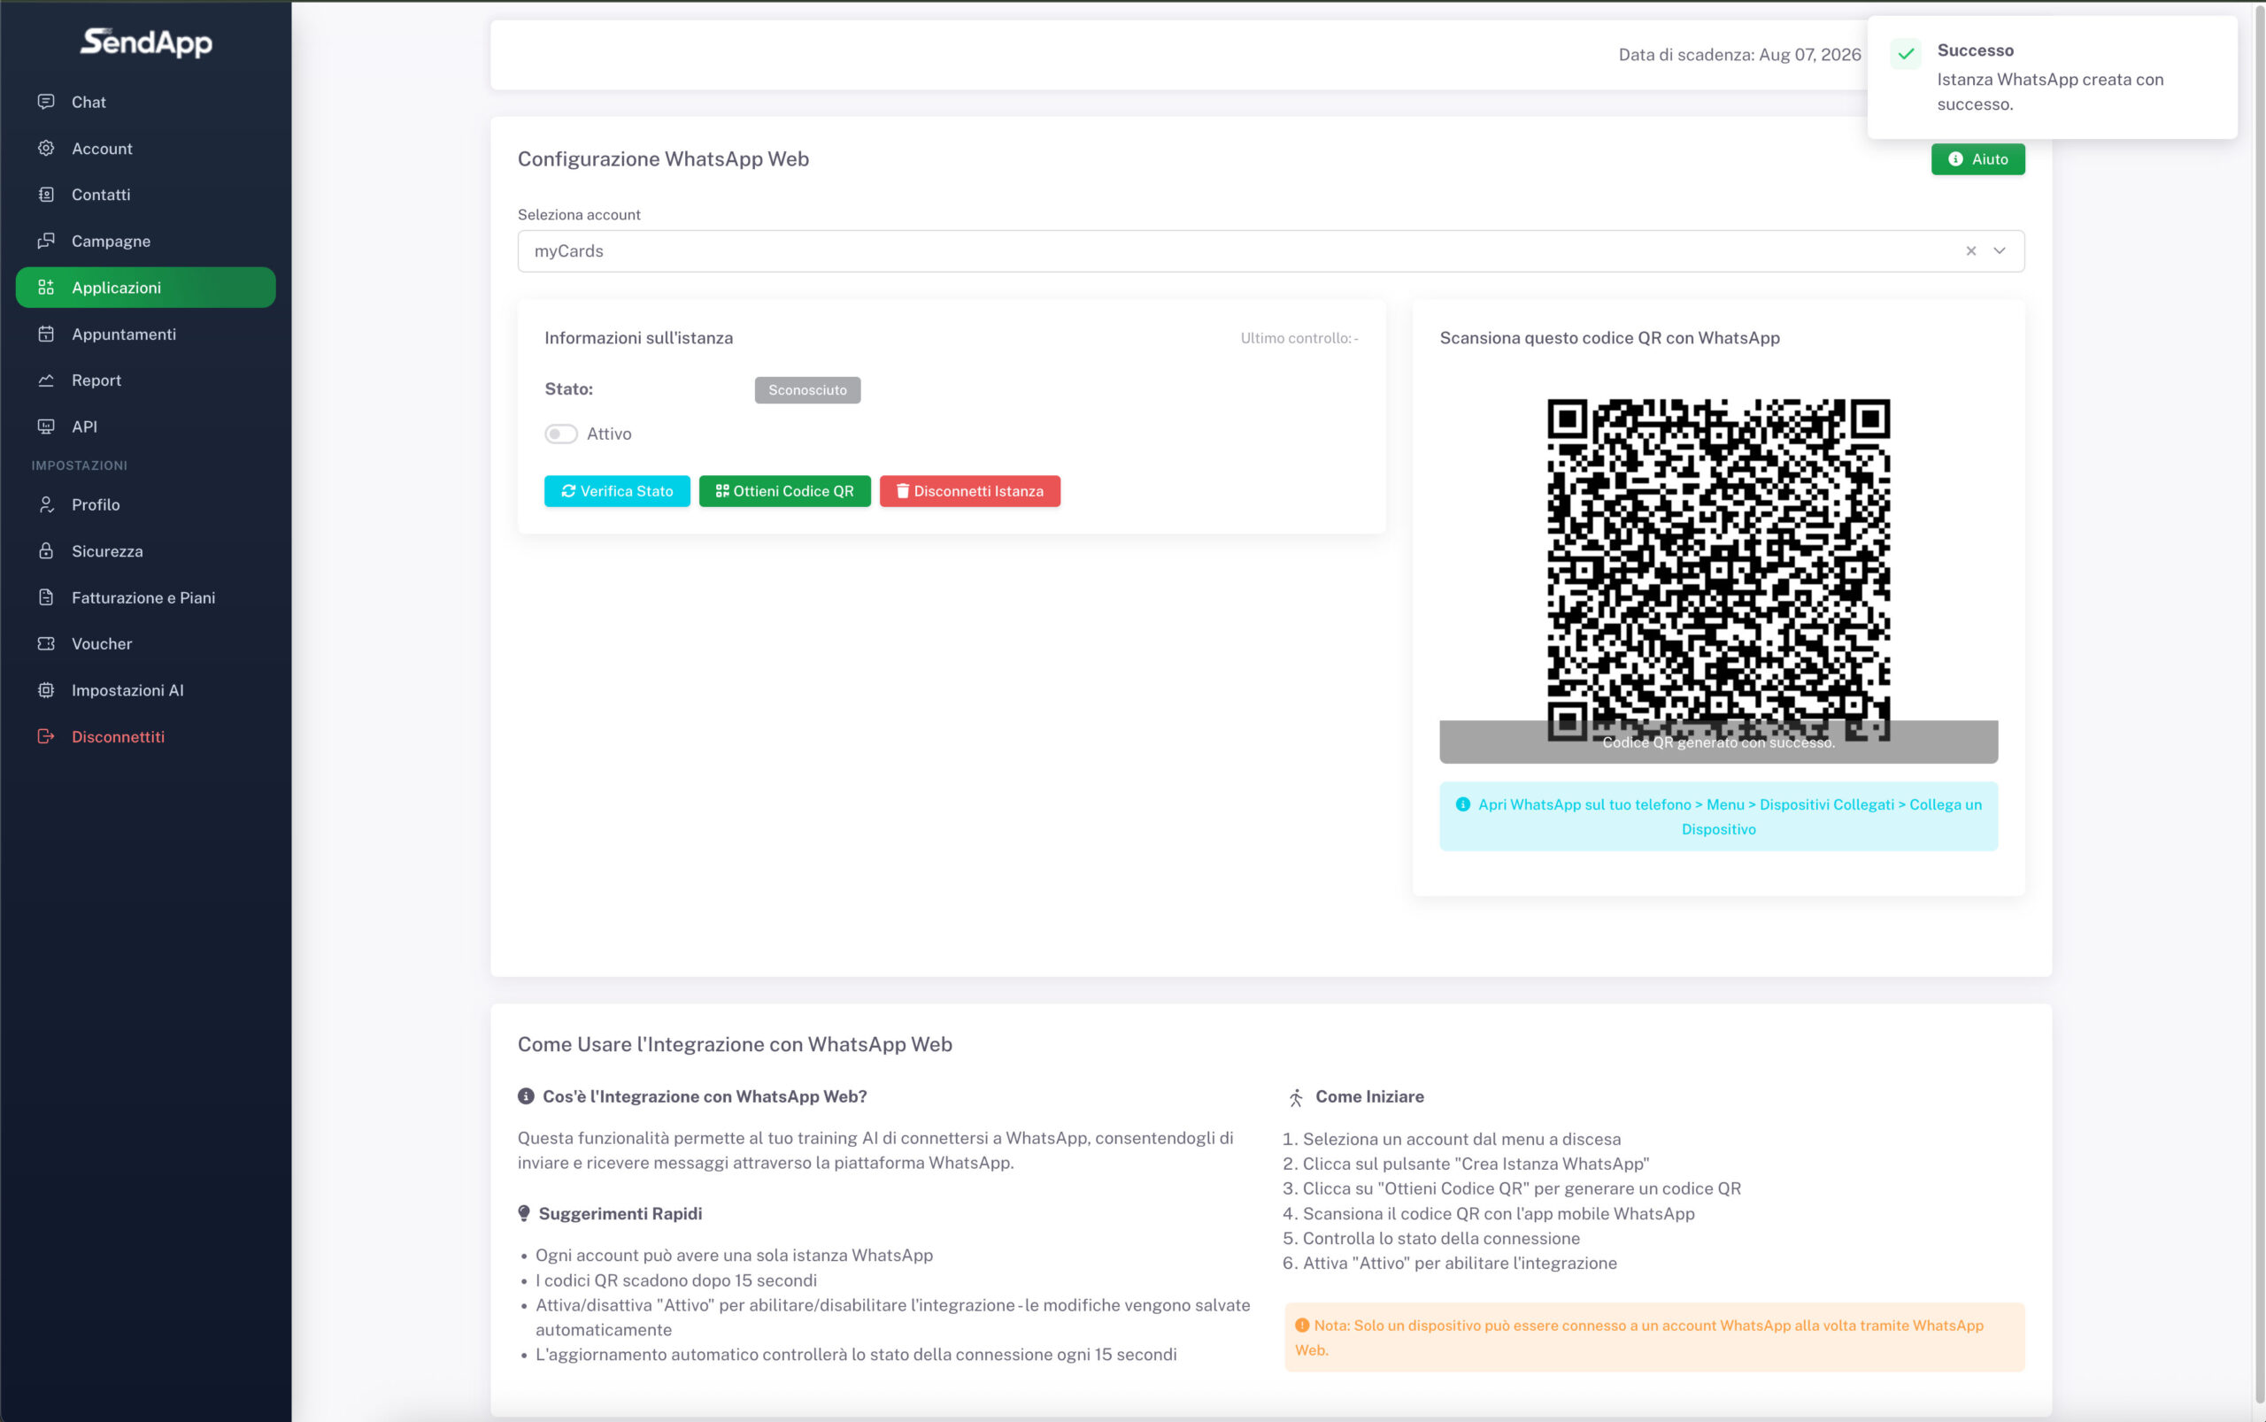Open Sicurezza settings

(146, 551)
